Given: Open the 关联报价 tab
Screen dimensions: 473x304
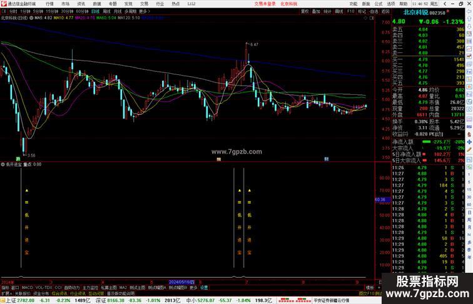Looking at the screenshot, I should pos(23,293).
